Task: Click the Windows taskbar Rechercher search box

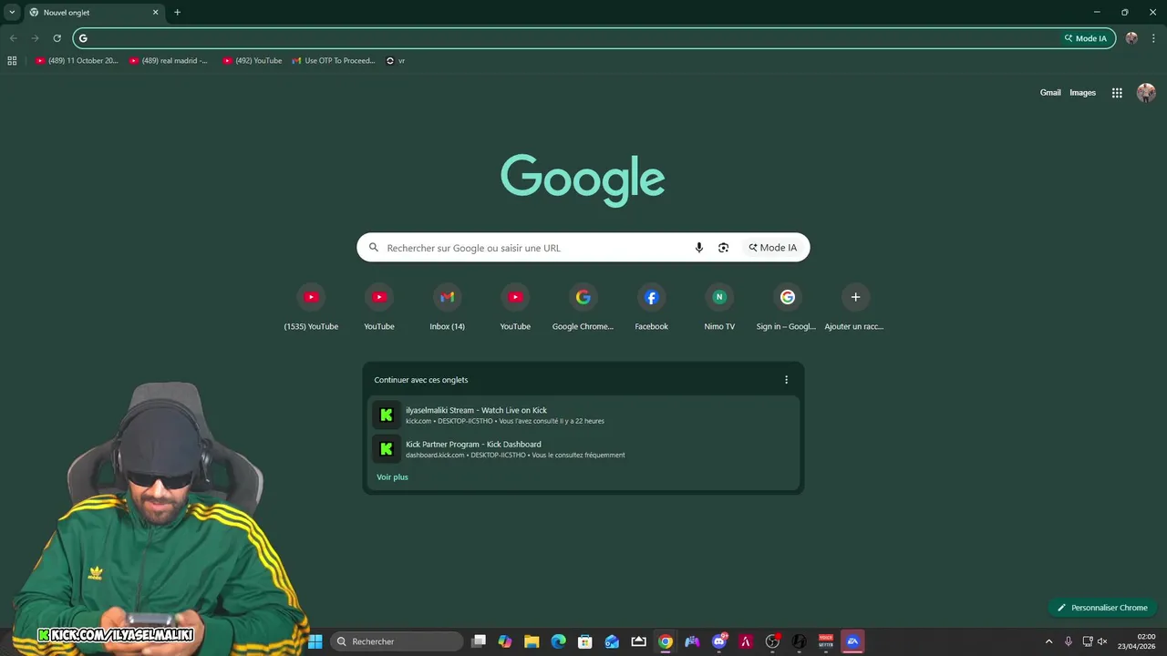Action: [x=396, y=641]
